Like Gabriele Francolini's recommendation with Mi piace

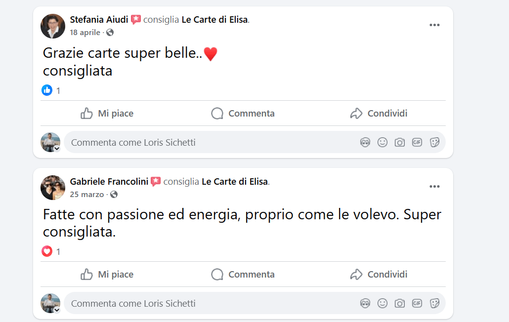107,274
